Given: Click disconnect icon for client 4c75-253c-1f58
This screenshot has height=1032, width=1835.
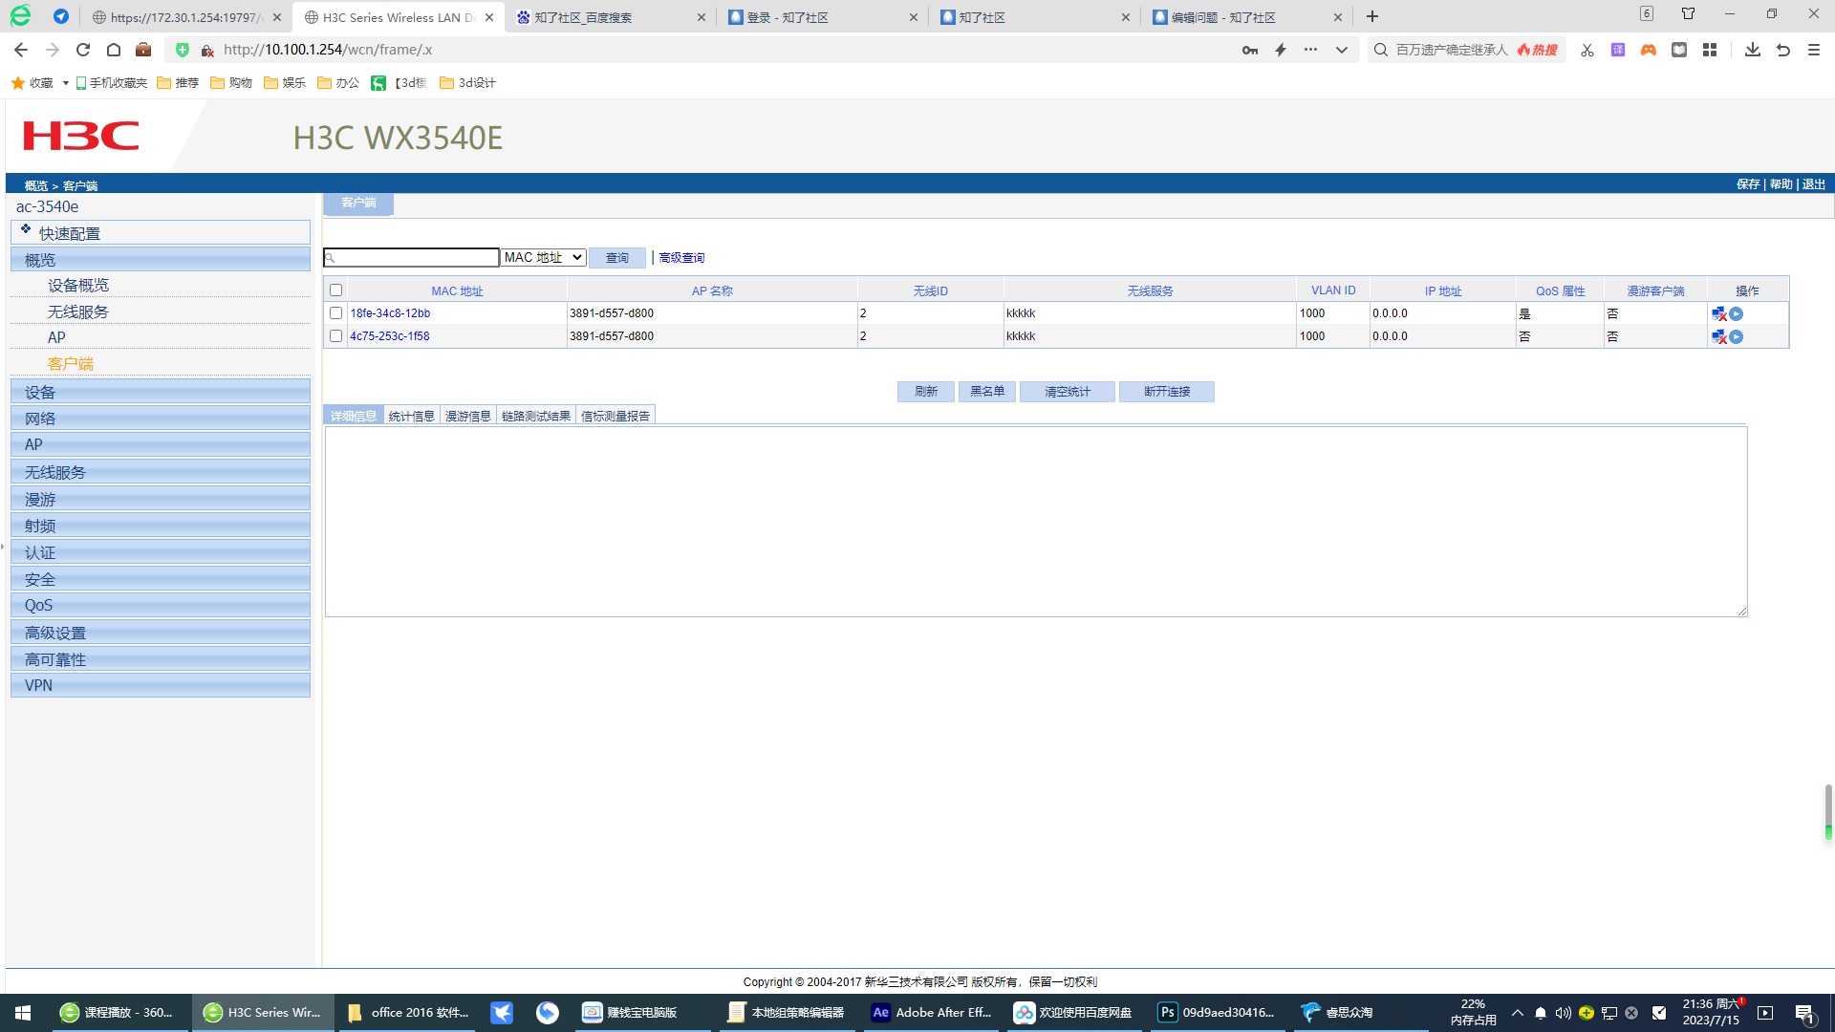Looking at the screenshot, I should 1718,336.
